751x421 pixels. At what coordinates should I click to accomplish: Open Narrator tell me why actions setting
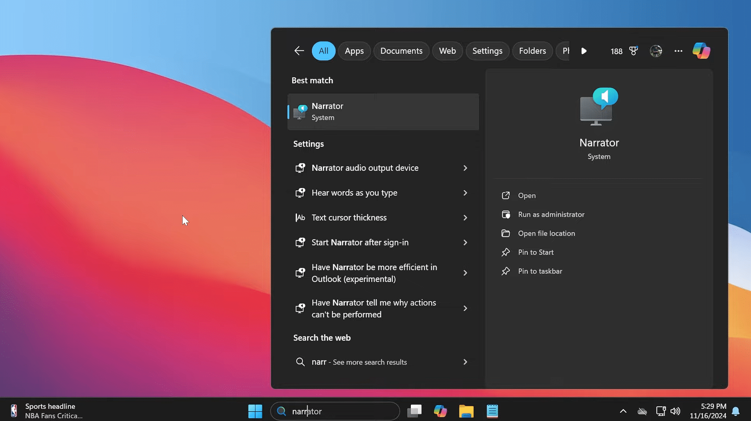383,309
